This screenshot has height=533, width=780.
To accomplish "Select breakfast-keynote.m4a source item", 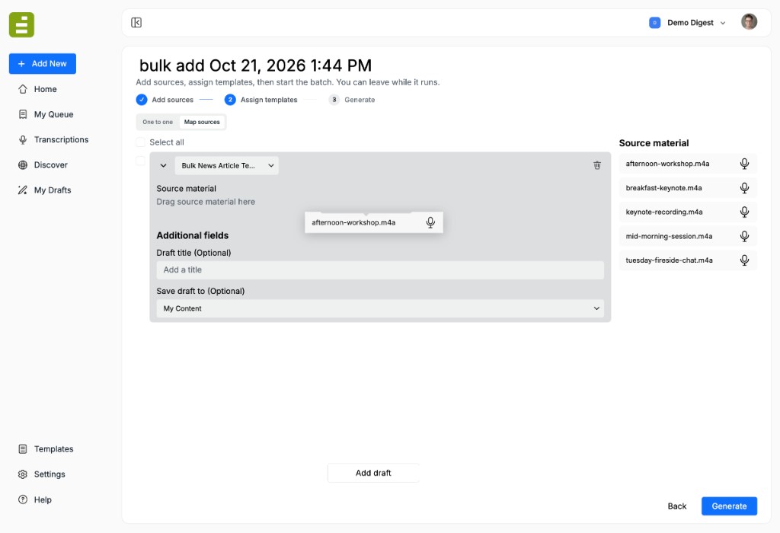I will (x=688, y=188).
